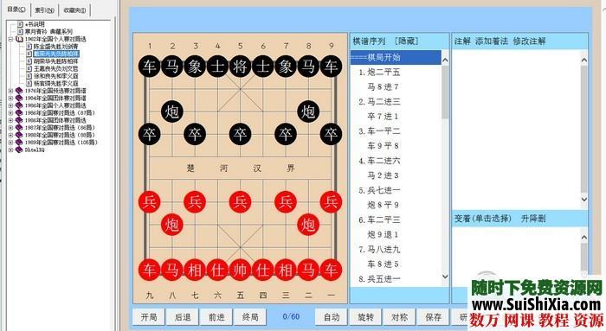This screenshot has height=331, width=606.
Task: Select black 卒 on file 5
Action: 240,134
